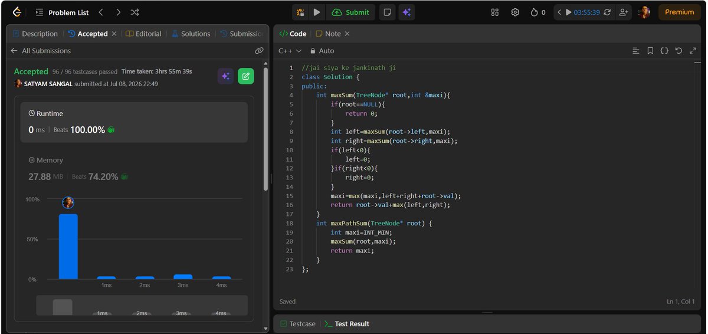The image size is (708, 334).
Task: Click the left panel vertical scrollbar
Action: tap(265, 130)
